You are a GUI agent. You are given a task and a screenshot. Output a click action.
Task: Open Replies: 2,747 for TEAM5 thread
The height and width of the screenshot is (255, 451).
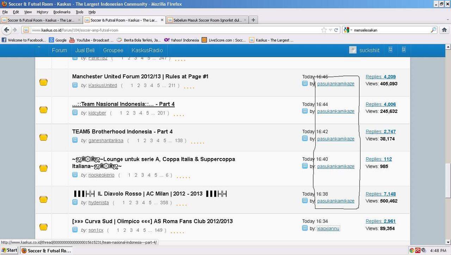click(381, 132)
